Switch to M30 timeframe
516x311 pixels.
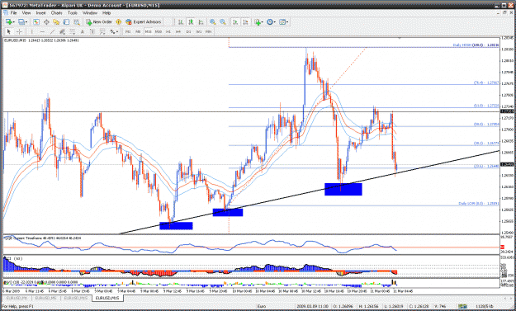coord(159,31)
